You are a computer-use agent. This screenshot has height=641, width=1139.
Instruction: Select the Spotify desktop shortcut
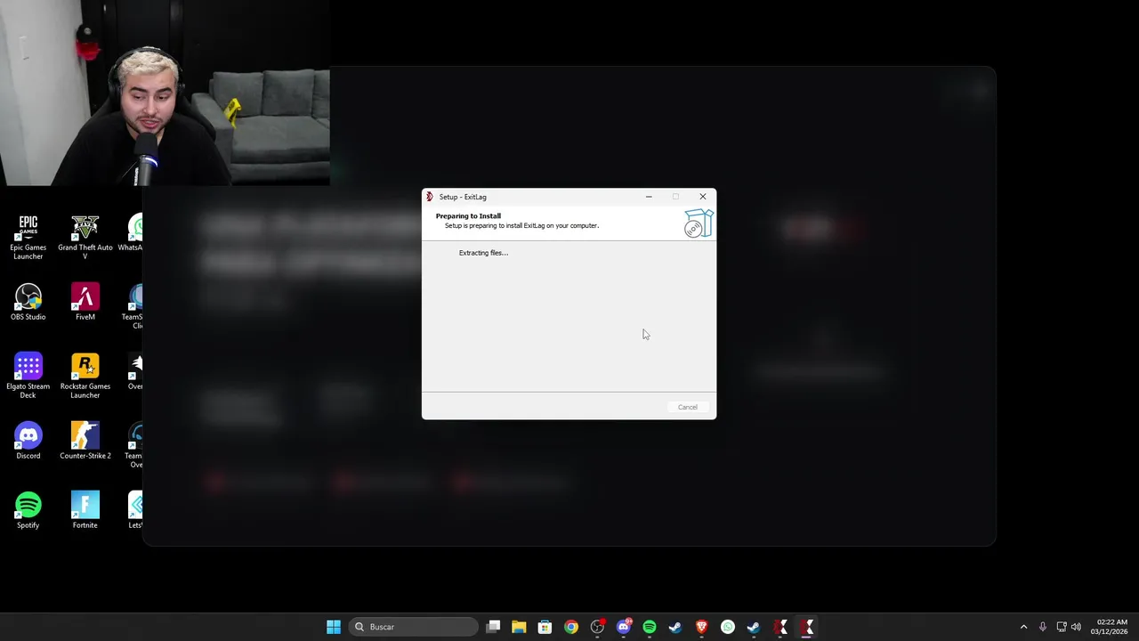coord(28,510)
